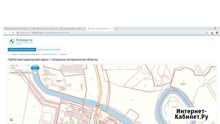
Task: Click the browser back arrow
Action: 5,33
